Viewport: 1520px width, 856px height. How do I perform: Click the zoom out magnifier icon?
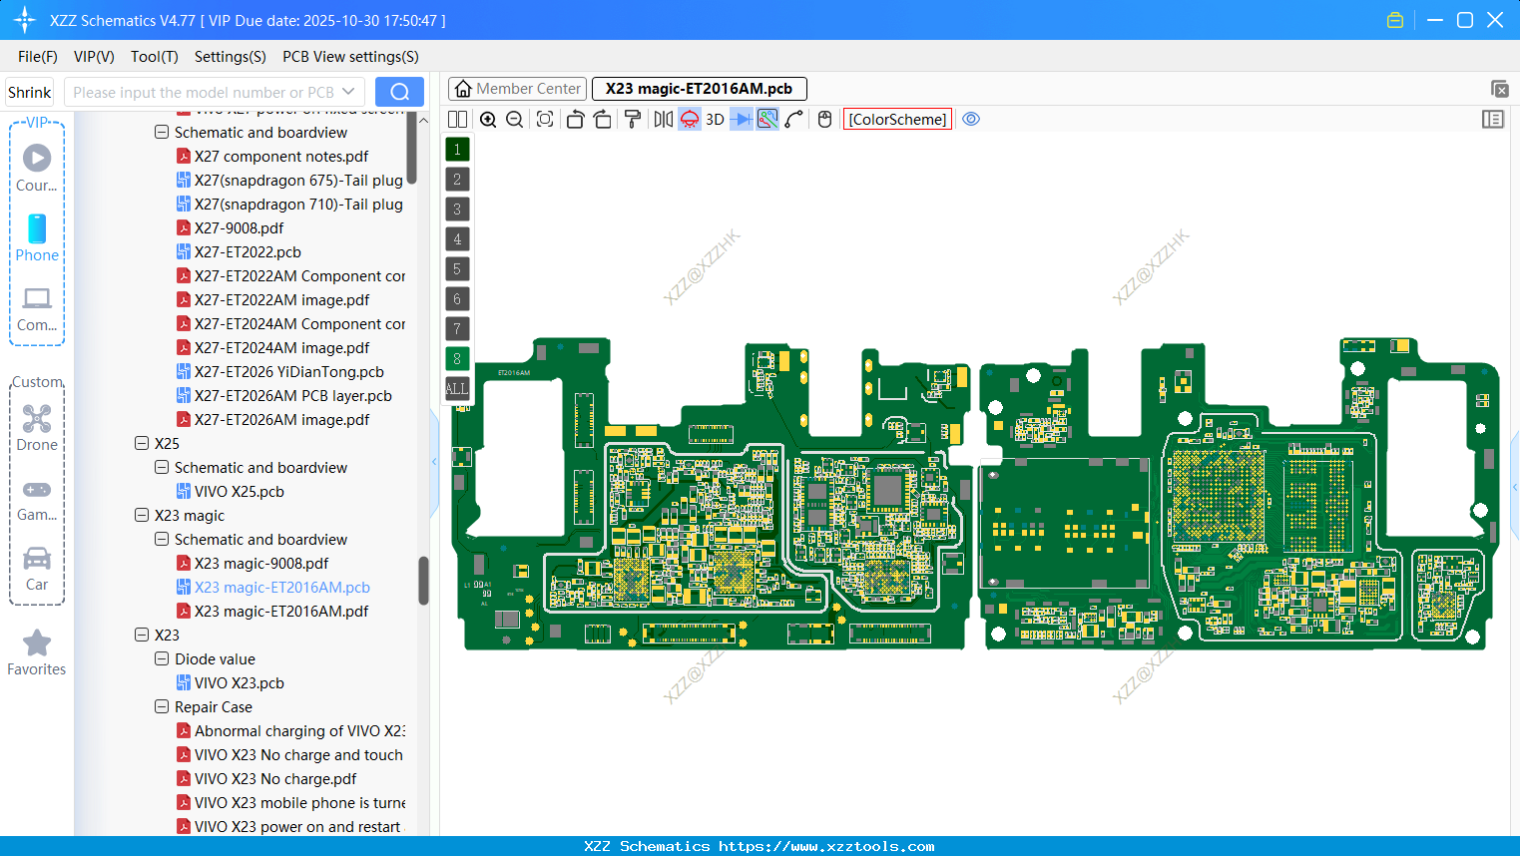(x=515, y=120)
